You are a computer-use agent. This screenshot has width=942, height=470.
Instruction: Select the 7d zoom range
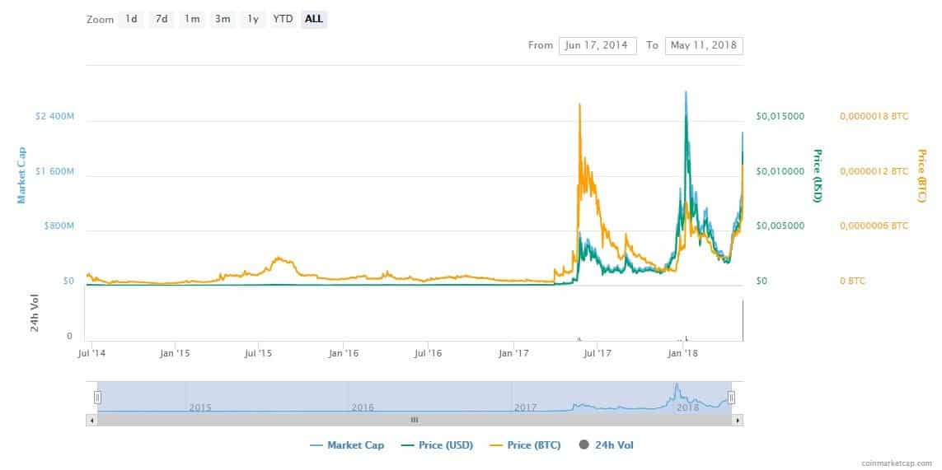tap(161, 19)
